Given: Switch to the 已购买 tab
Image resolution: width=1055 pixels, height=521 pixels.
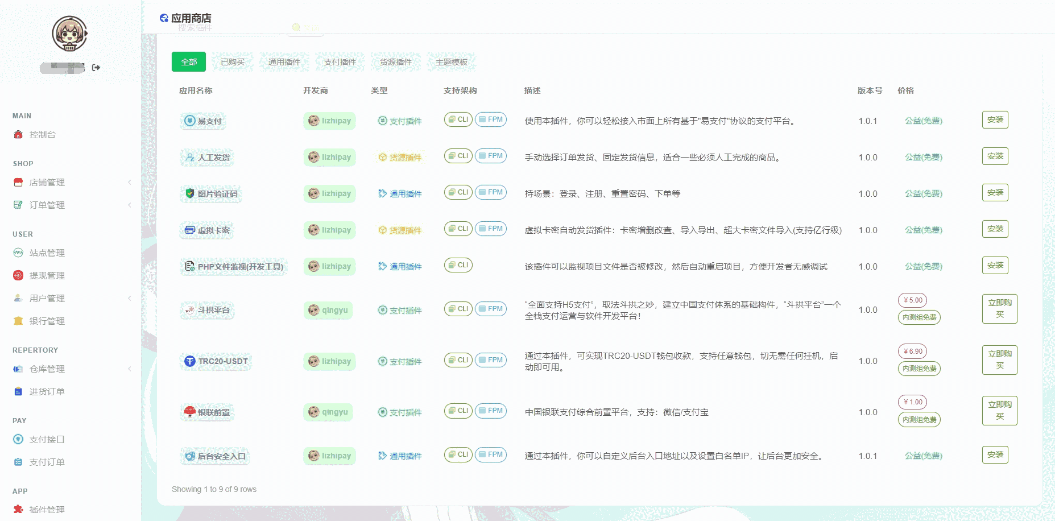Looking at the screenshot, I should click(233, 62).
